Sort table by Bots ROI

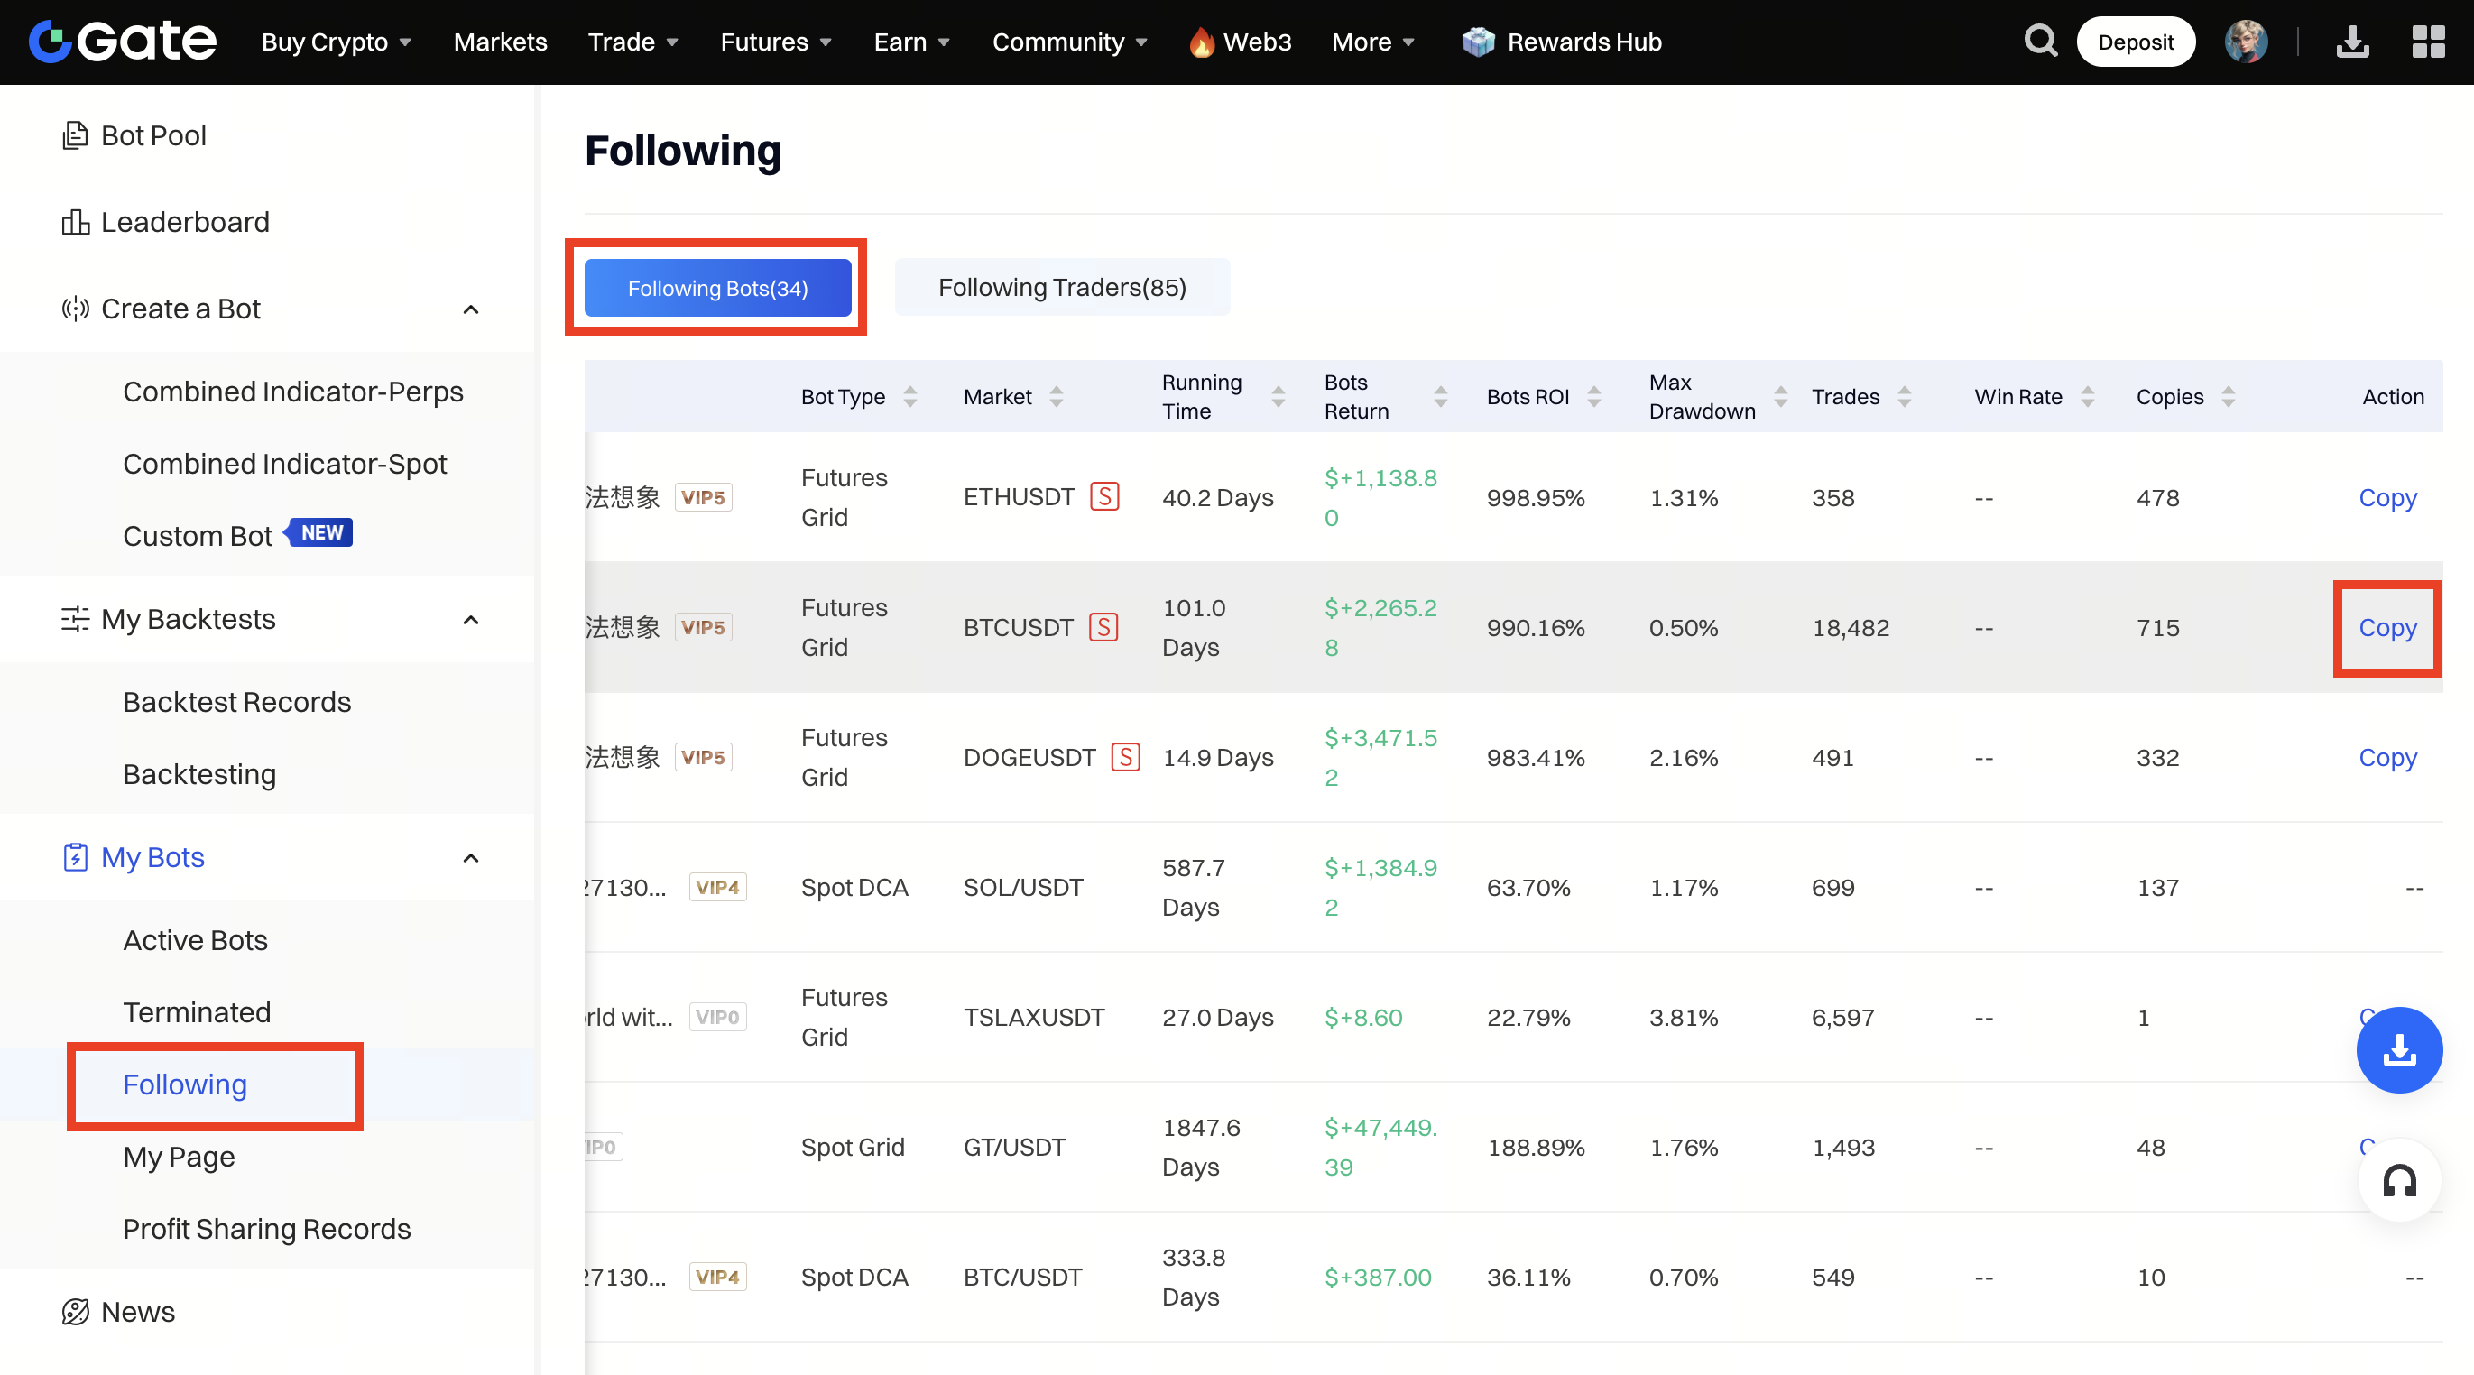pos(1594,397)
